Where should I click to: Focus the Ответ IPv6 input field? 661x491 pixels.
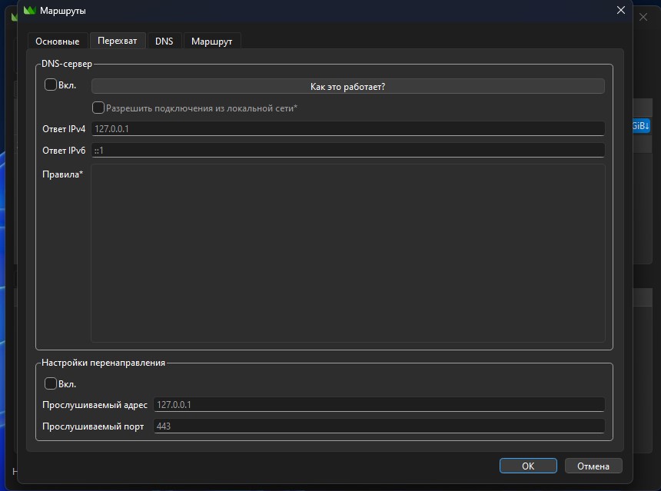347,151
